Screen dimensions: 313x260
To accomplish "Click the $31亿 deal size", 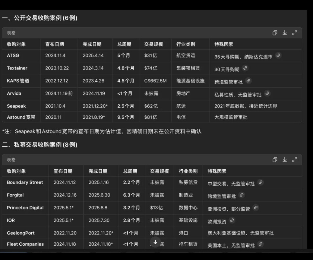I will click(151, 55).
